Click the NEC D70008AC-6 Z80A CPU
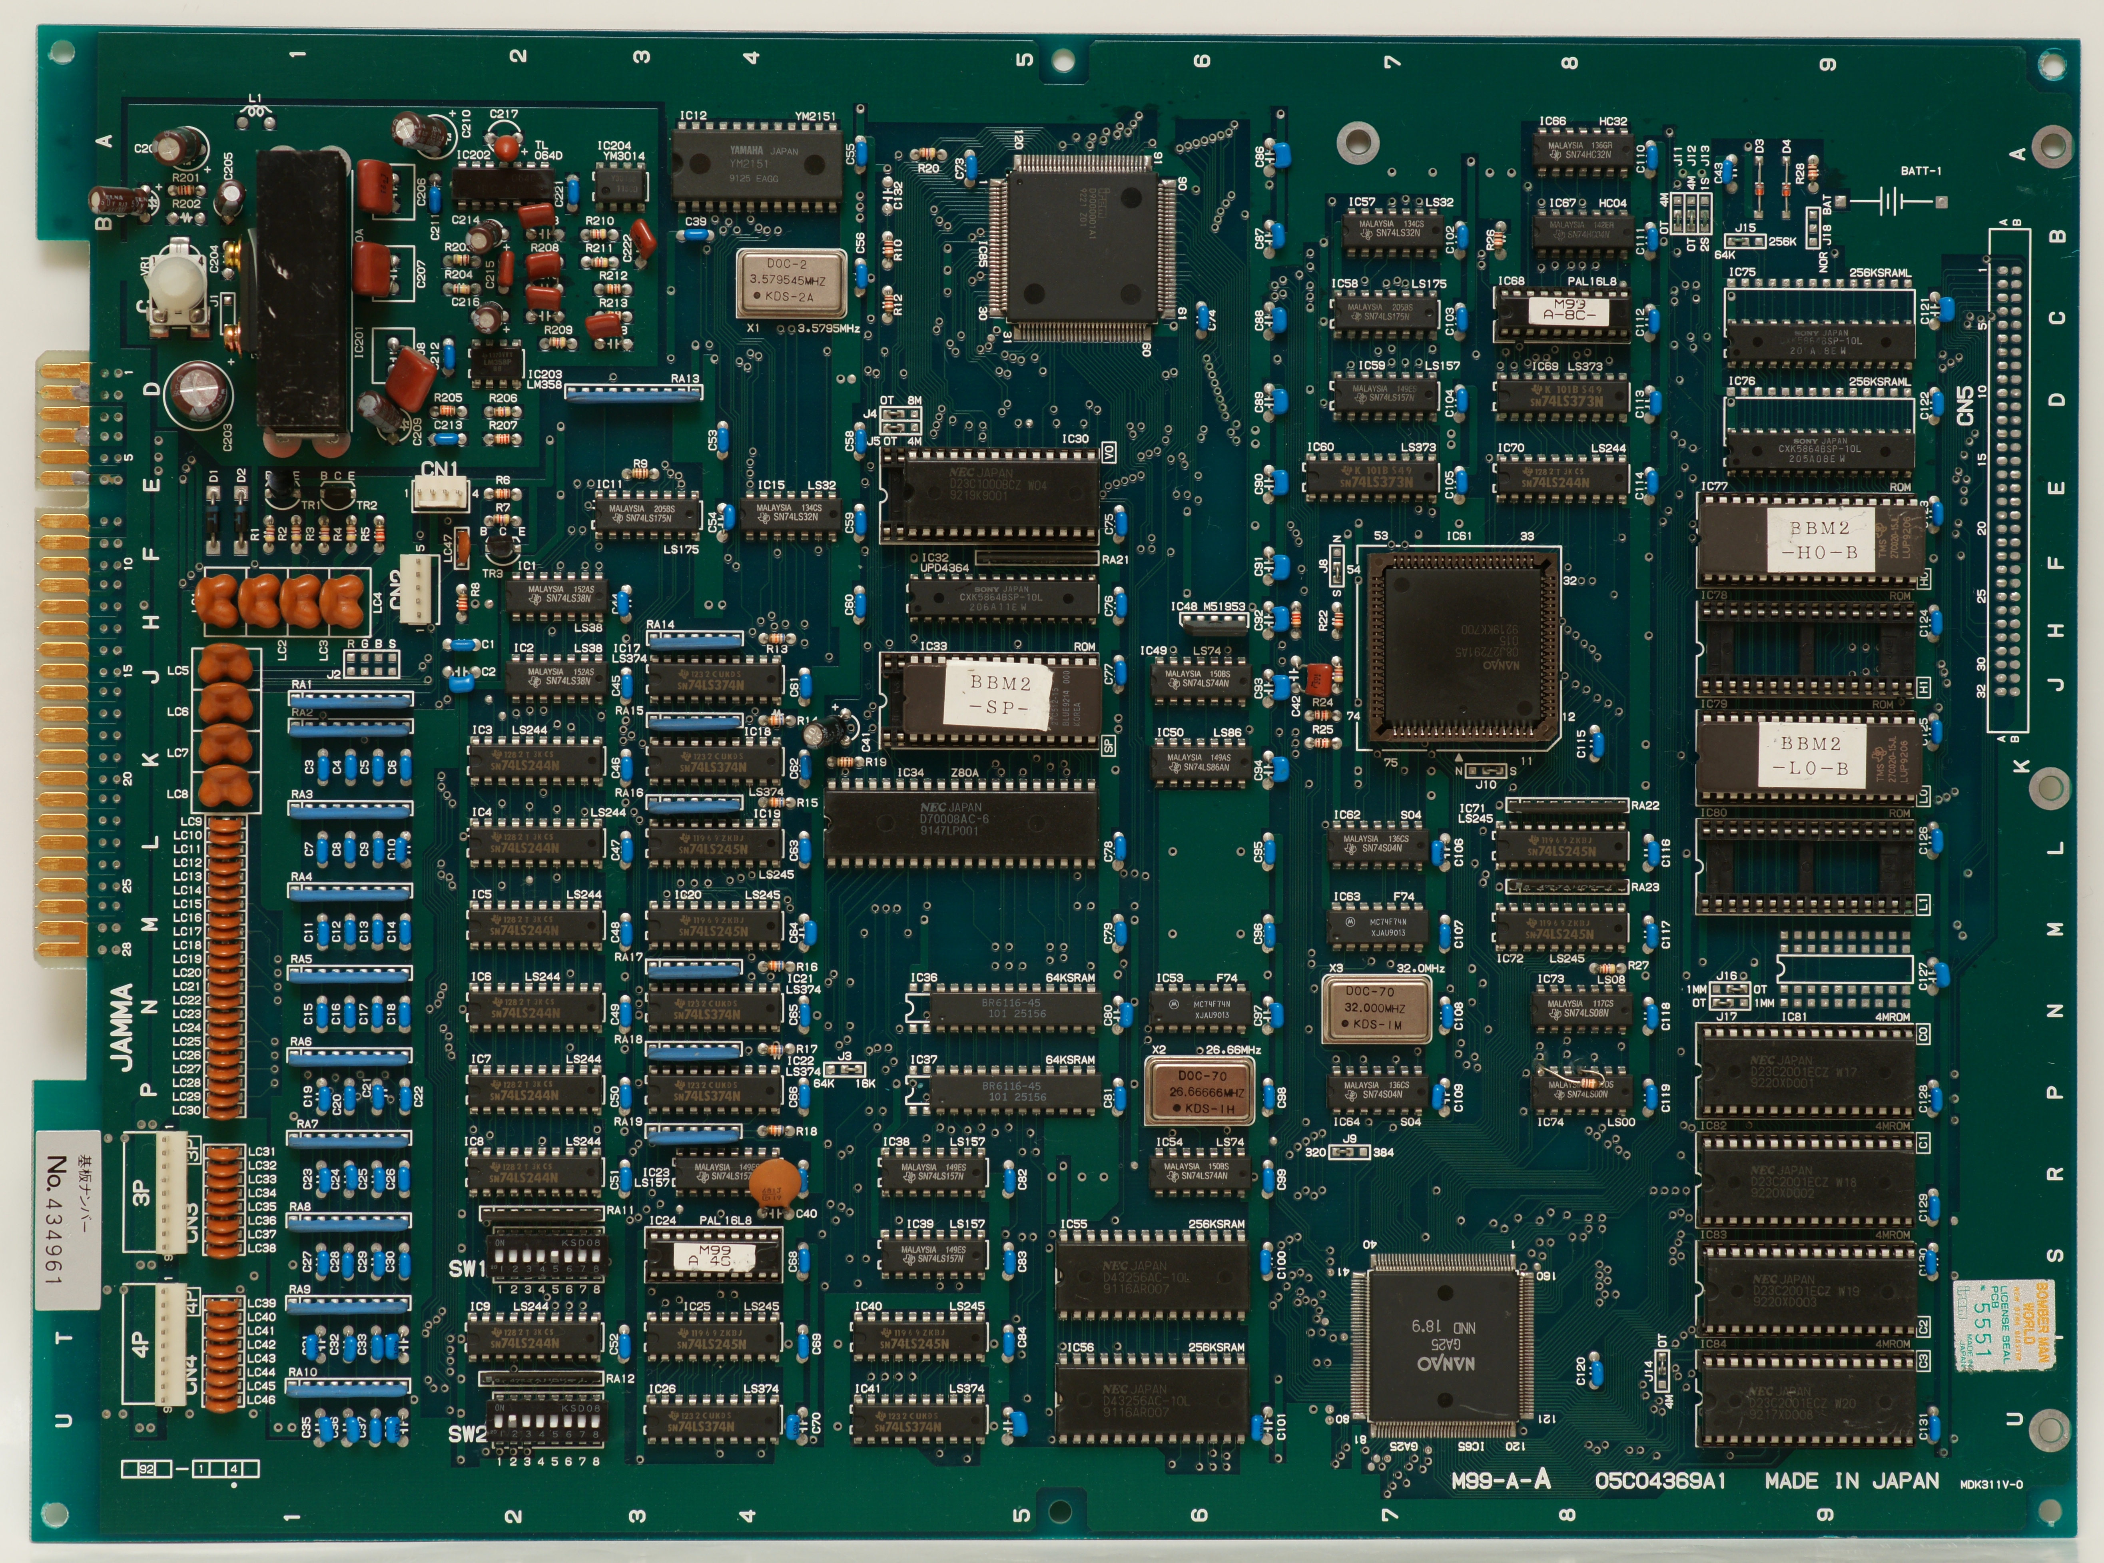2104x1563 pixels. click(x=960, y=823)
